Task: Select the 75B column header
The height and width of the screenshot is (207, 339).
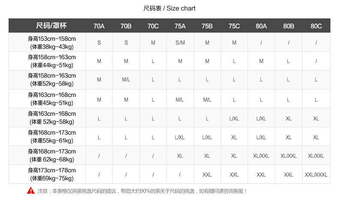Action: [x=207, y=26]
